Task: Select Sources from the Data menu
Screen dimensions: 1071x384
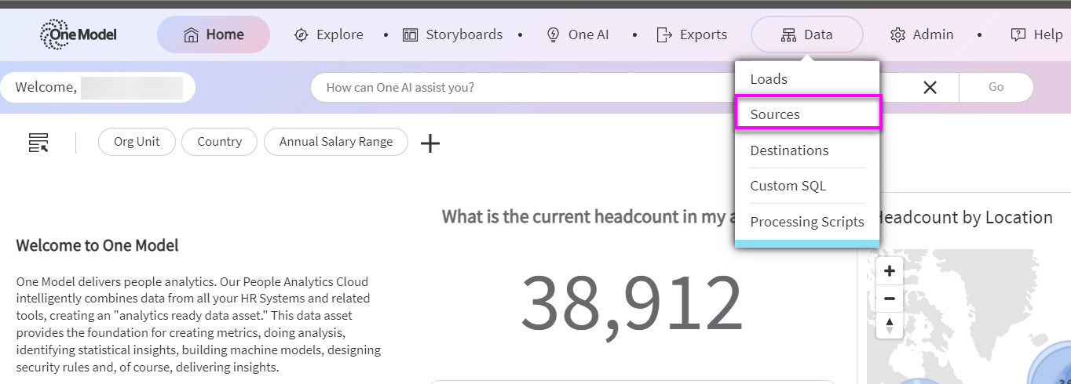Action: tap(775, 114)
